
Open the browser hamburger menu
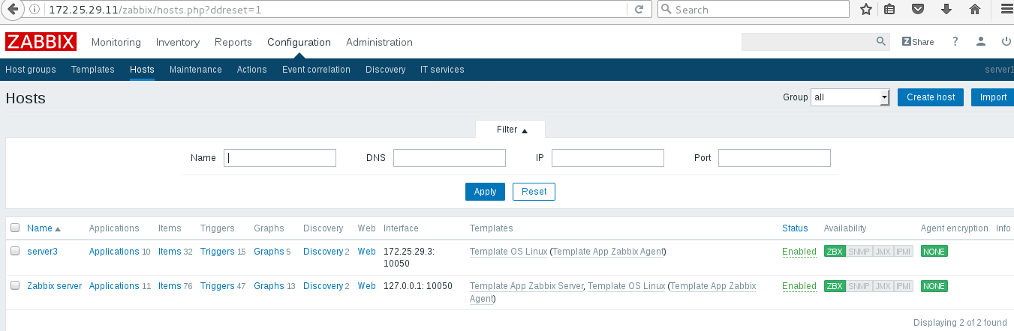[1006, 10]
